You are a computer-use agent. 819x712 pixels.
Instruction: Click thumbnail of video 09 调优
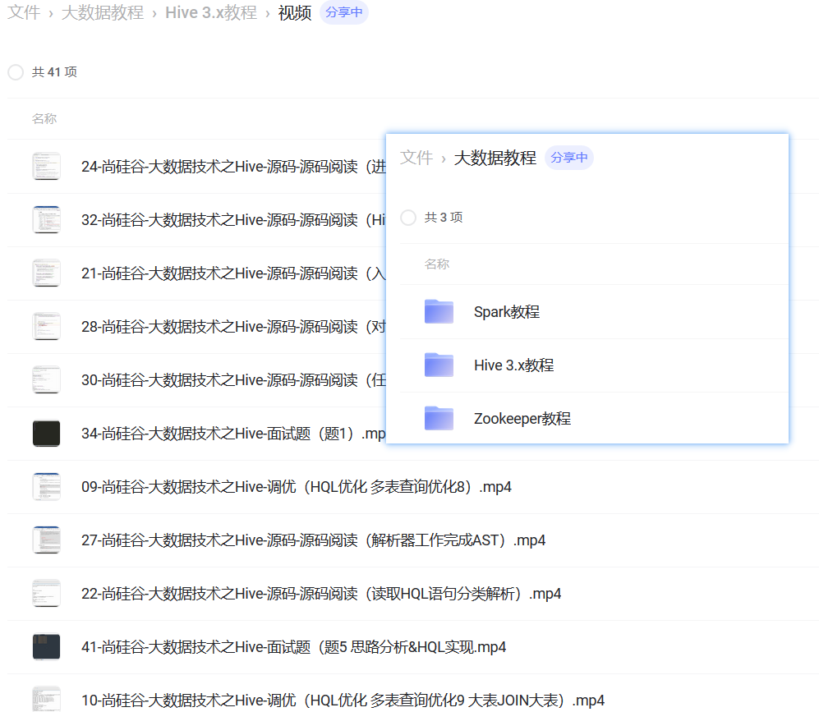[47, 486]
